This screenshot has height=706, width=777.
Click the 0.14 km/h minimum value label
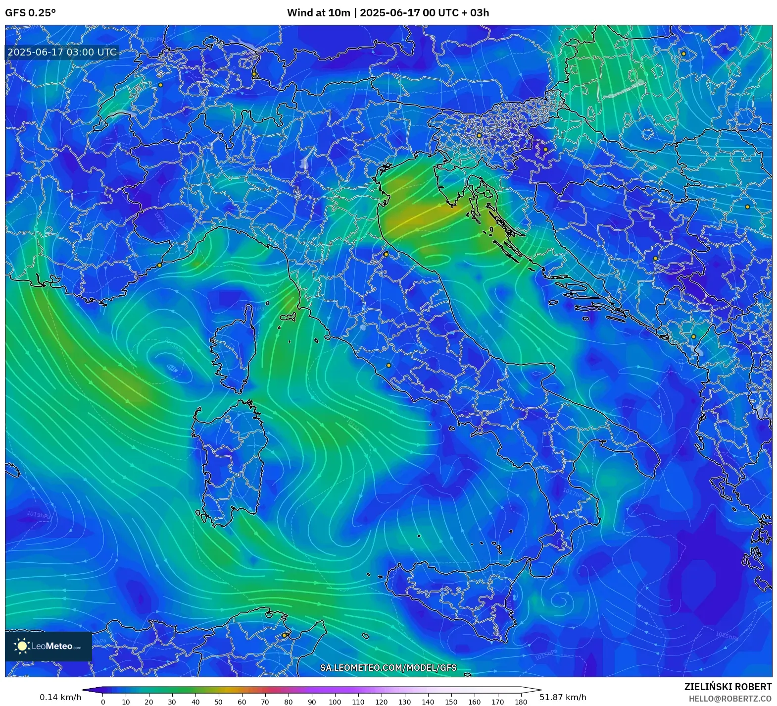(x=60, y=697)
